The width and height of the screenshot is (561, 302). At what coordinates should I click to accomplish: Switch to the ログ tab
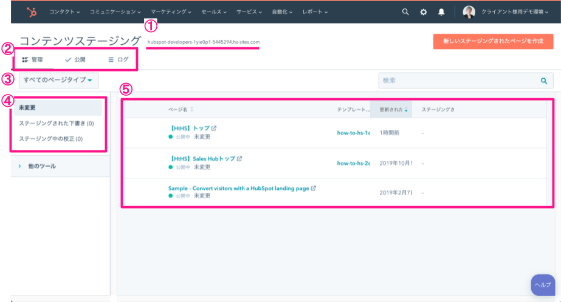[x=118, y=59]
